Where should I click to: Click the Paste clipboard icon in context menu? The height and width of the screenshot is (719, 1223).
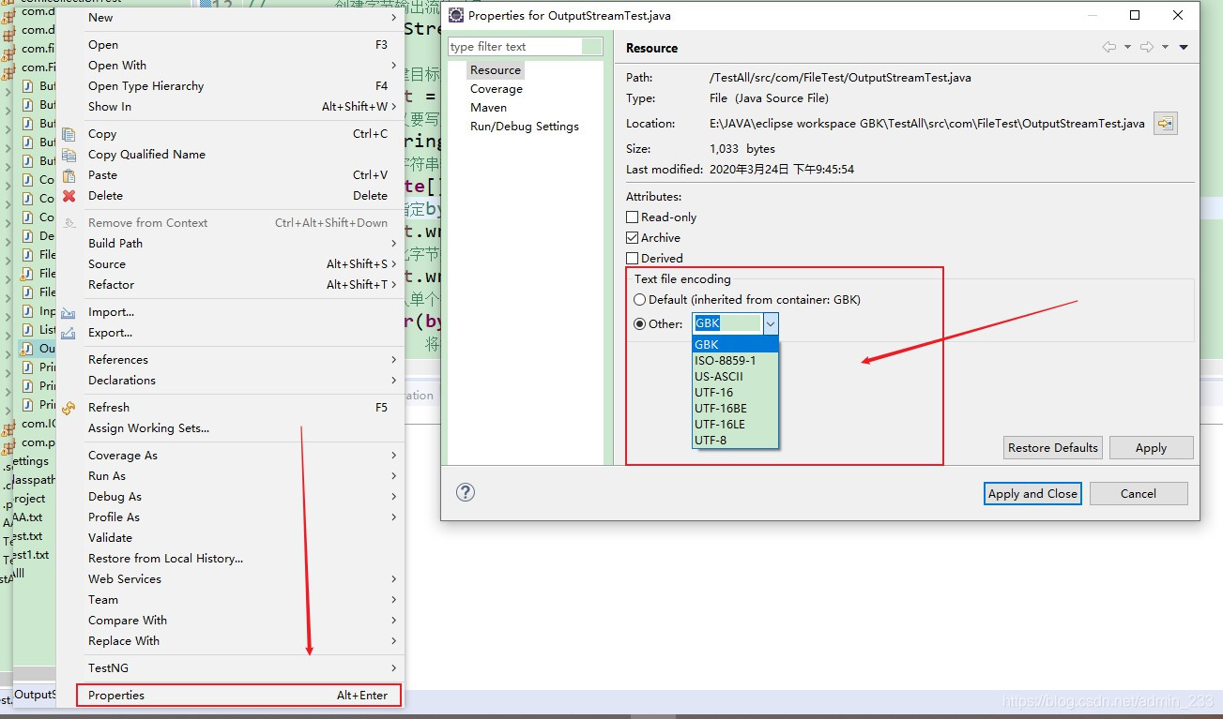click(x=69, y=175)
